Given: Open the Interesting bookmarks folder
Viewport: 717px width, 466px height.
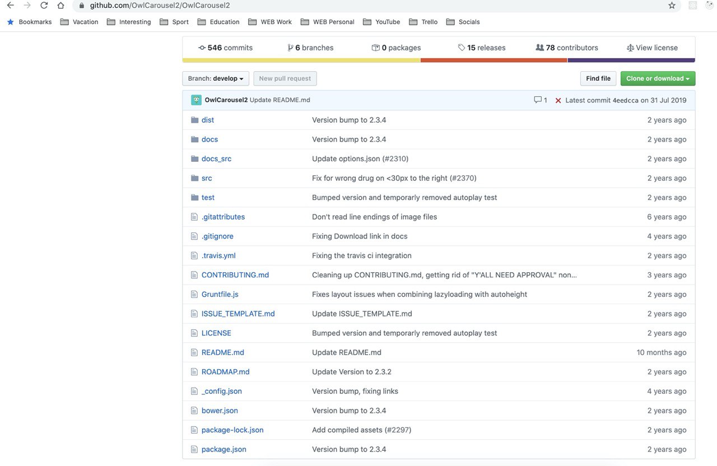Looking at the screenshot, I should click(129, 22).
